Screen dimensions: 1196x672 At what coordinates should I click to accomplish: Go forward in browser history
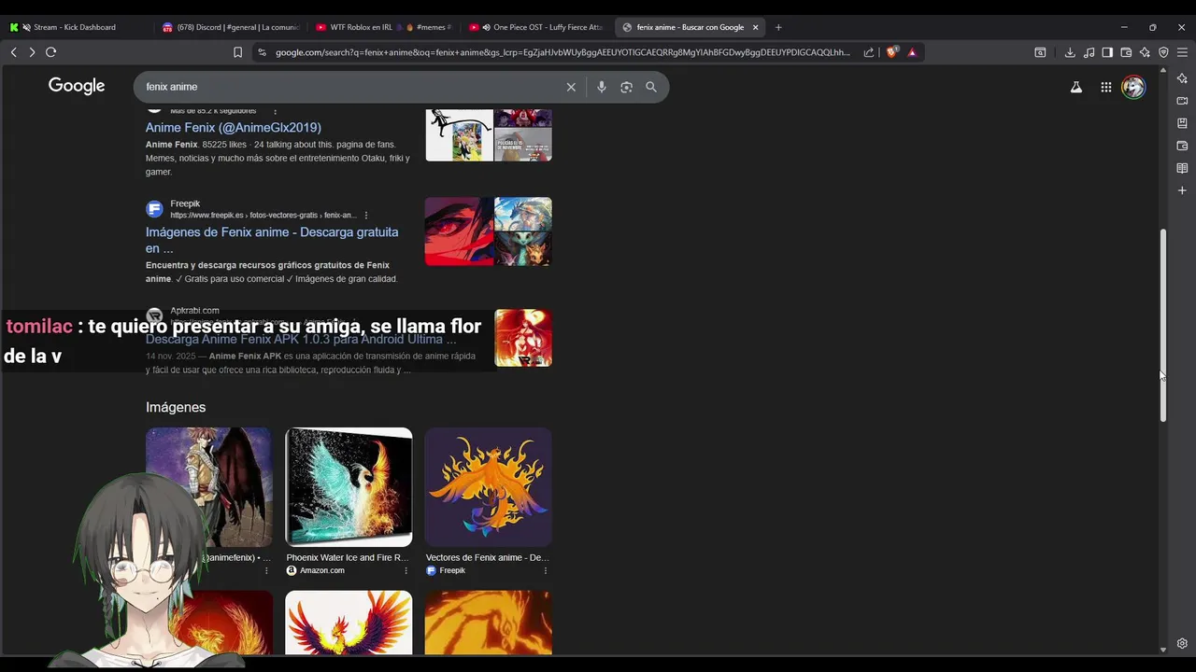point(32,52)
